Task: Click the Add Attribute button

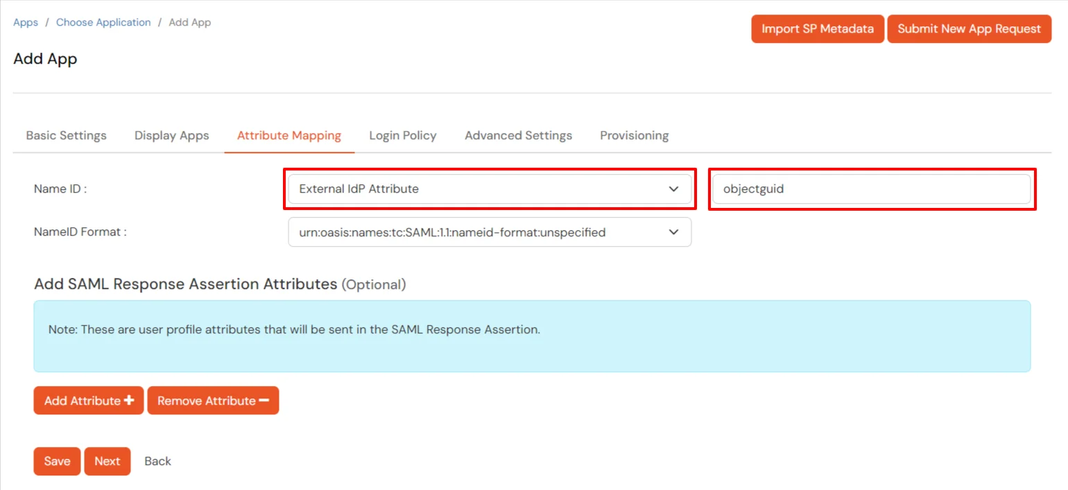Action: pyautogui.click(x=89, y=401)
